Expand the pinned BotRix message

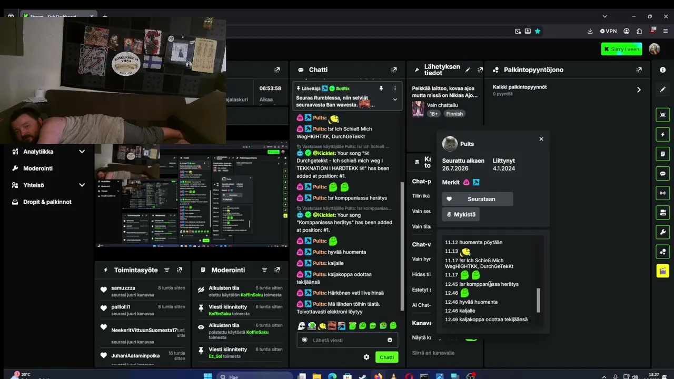click(x=395, y=99)
